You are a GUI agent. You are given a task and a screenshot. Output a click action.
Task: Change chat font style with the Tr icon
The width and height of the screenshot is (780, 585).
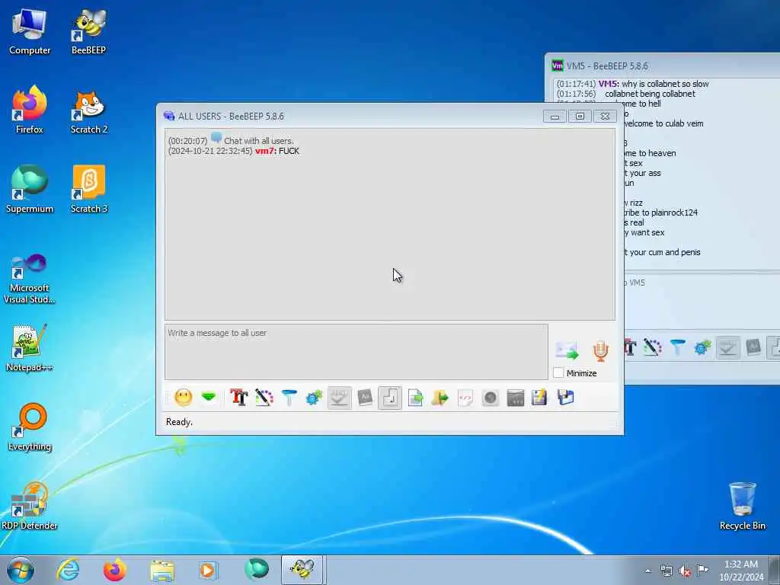coord(238,398)
